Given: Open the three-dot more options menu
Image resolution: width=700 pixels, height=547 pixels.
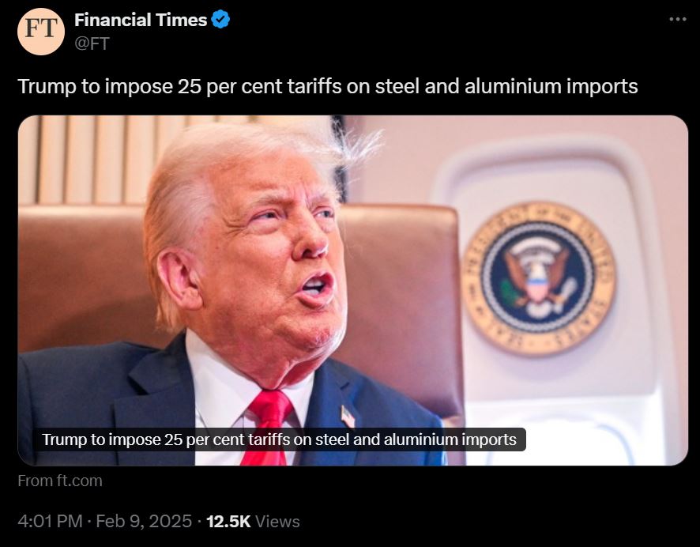Looking at the screenshot, I should click(678, 19).
